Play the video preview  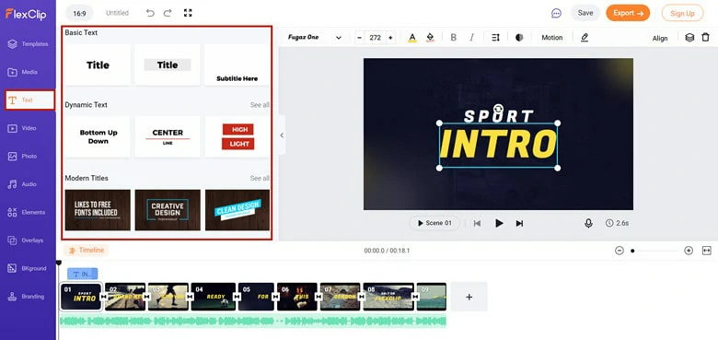[499, 223]
